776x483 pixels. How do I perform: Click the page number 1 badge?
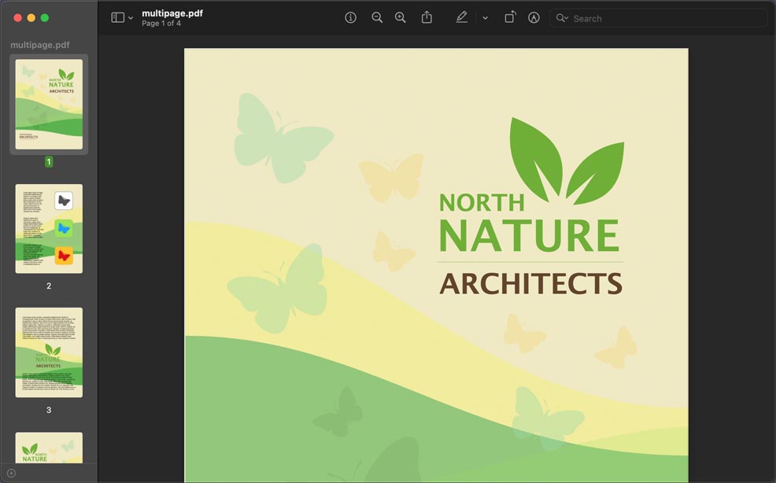(x=49, y=162)
